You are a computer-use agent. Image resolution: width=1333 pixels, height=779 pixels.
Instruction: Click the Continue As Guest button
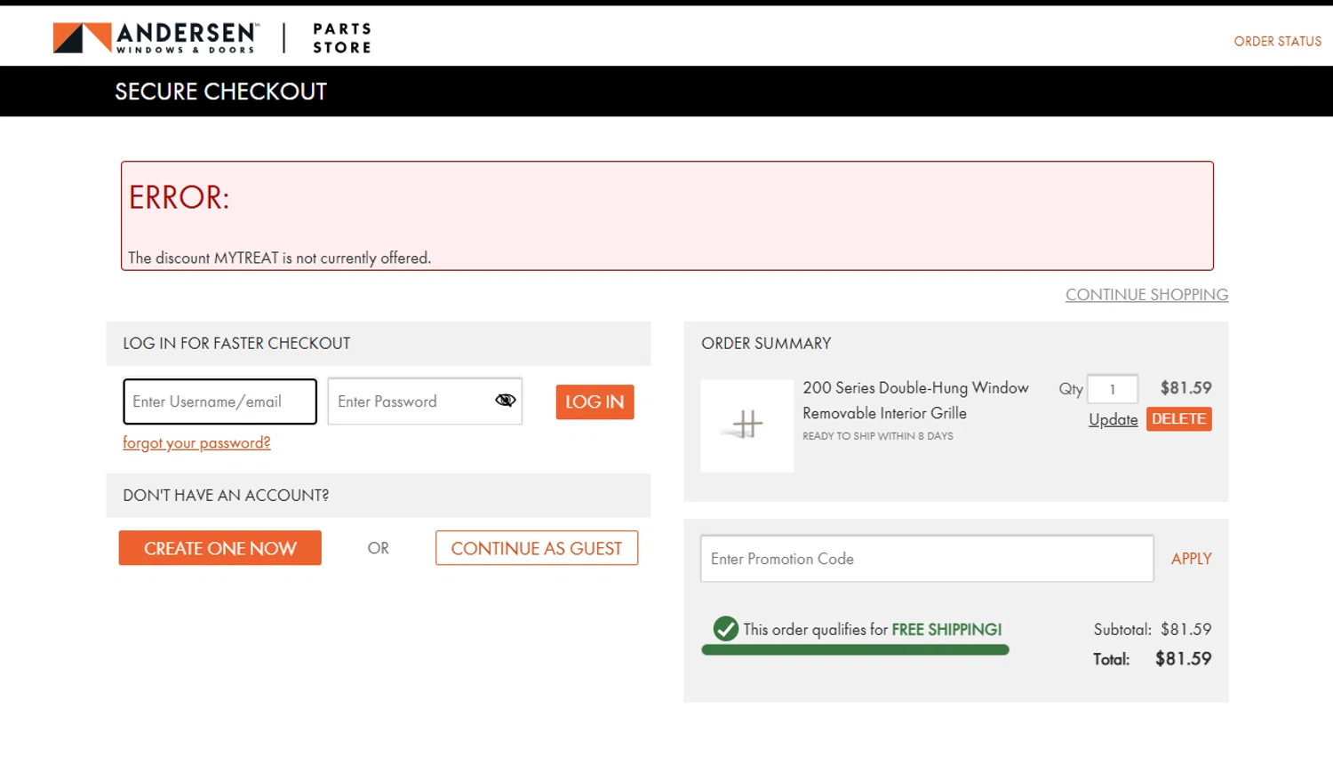point(537,548)
